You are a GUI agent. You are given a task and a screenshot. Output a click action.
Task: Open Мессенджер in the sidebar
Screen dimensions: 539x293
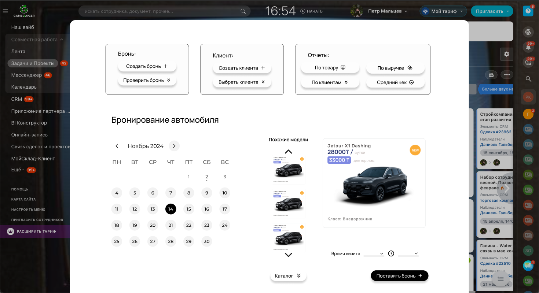pyautogui.click(x=26, y=75)
